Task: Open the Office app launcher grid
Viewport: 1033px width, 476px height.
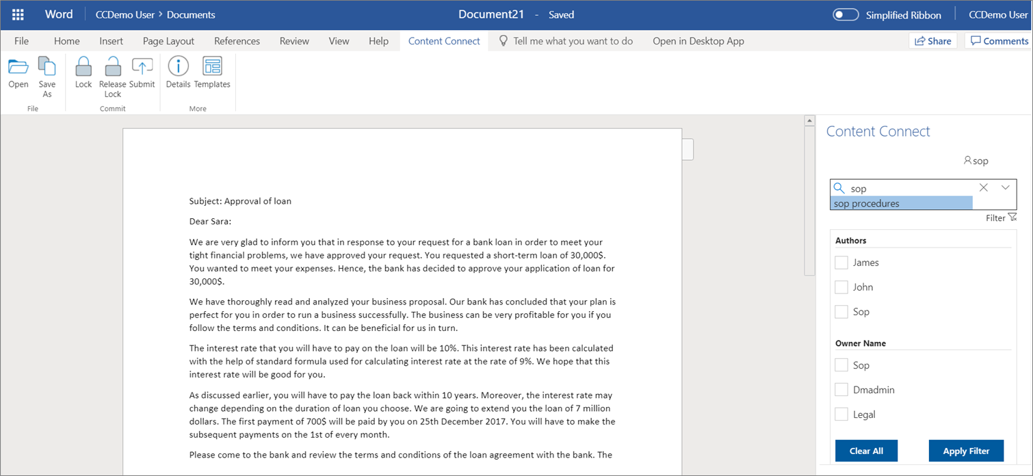Action: tap(16, 14)
